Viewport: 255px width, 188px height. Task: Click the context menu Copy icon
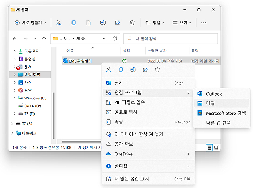click(x=121, y=70)
